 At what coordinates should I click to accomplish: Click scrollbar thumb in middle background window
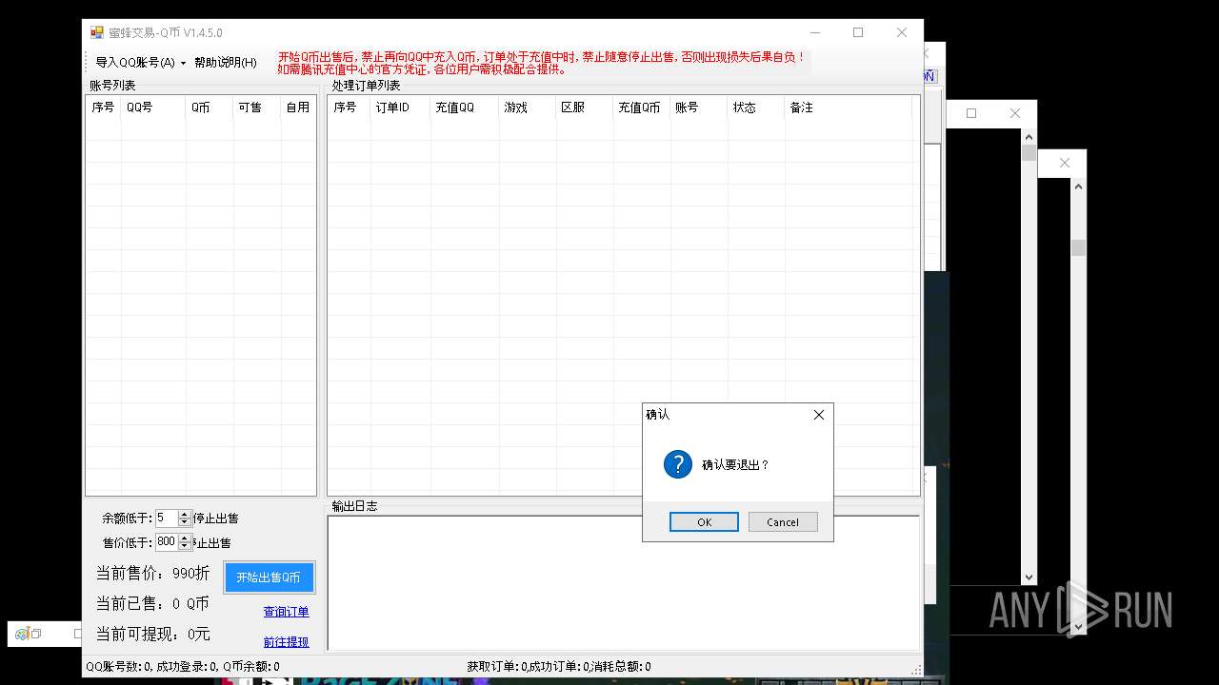point(1029,153)
